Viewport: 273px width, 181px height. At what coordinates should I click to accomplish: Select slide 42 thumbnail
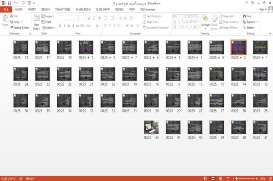click(152, 127)
